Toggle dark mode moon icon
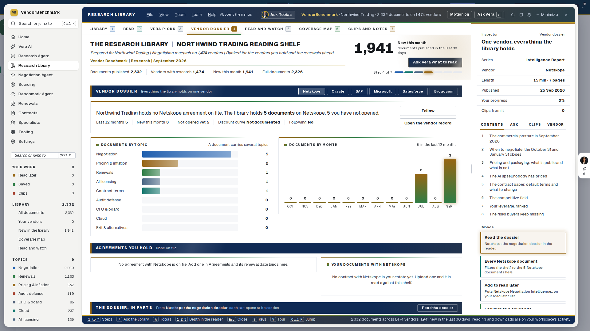The image size is (590, 331). (x=513, y=15)
